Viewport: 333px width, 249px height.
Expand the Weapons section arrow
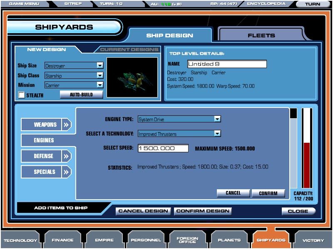(x=67, y=124)
